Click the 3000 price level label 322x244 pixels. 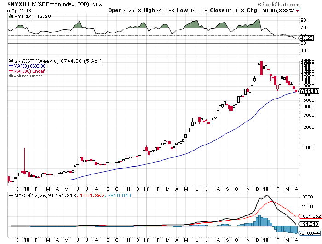click(x=309, y=116)
